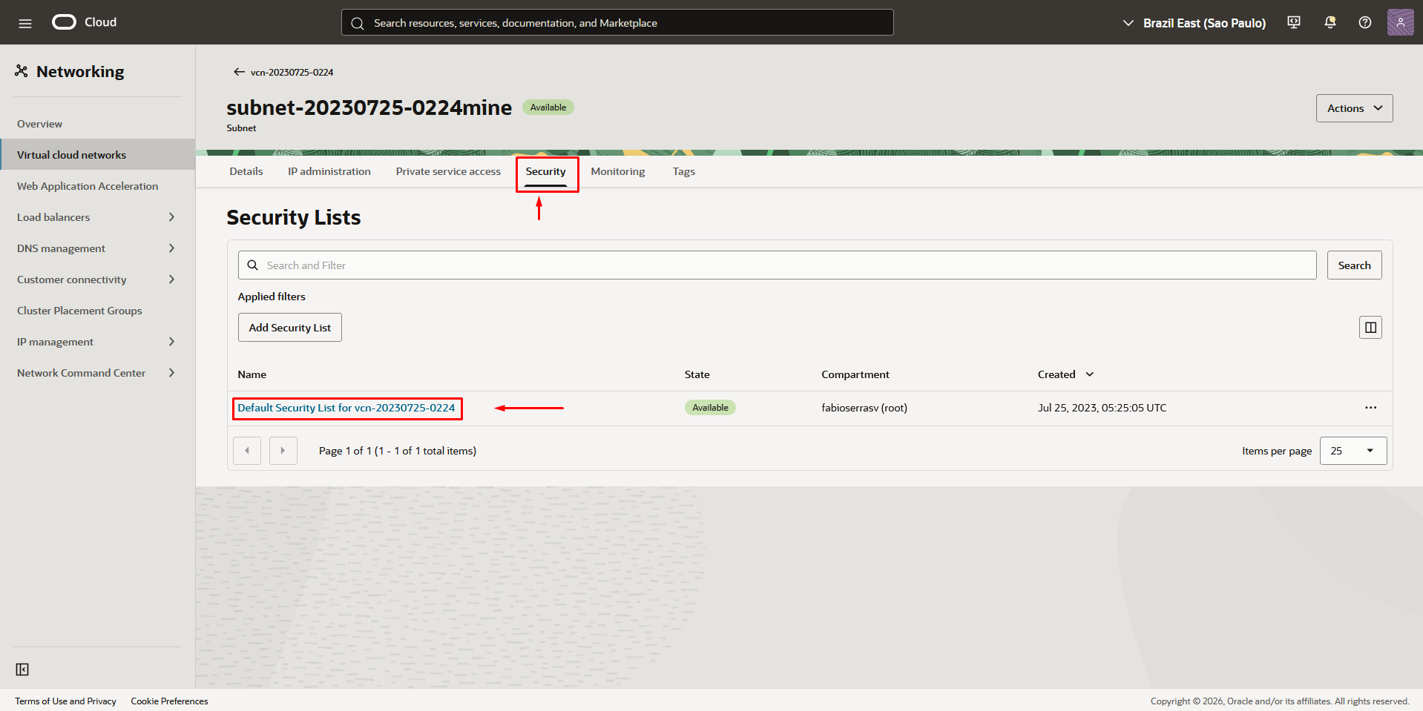1423x711 pixels.
Task: Click the magnifier icon in Search and Filter
Action: click(x=253, y=265)
